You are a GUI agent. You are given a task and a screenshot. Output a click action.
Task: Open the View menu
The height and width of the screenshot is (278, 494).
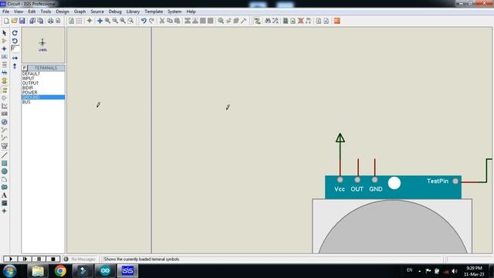[19, 12]
